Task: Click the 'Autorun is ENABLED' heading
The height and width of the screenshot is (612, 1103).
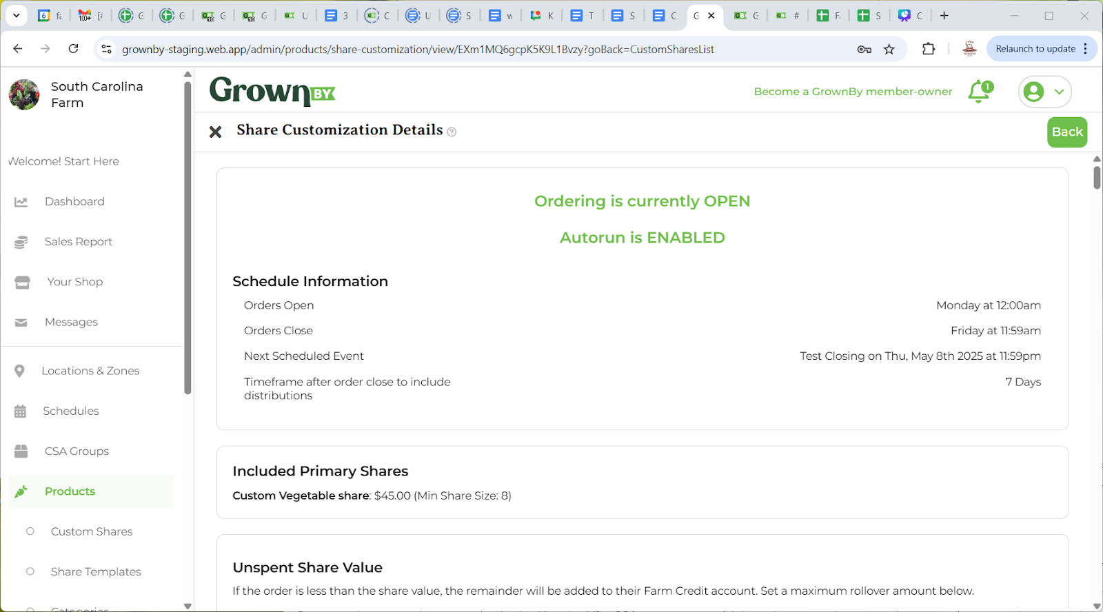Action: [642, 238]
